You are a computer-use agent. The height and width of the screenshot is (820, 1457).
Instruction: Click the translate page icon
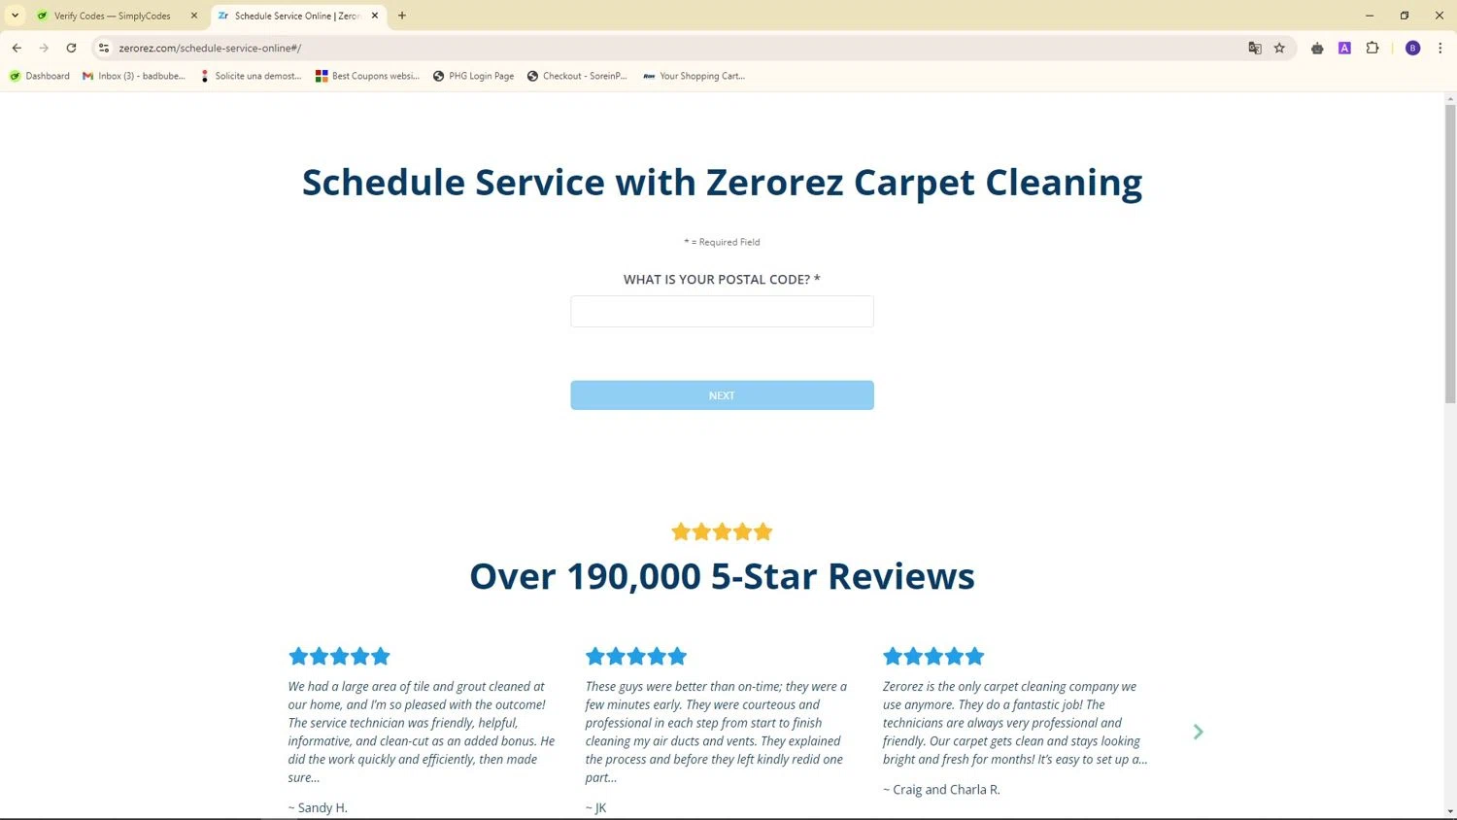coord(1255,48)
